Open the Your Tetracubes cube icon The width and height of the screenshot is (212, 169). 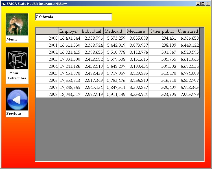[x=17, y=58]
